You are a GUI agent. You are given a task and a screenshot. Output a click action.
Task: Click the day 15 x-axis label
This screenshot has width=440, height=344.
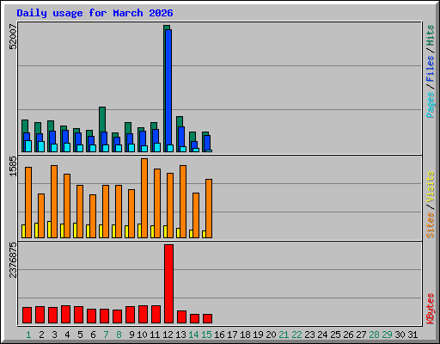(206, 335)
